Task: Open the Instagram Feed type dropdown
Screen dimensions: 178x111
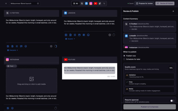Action: tap(11, 66)
